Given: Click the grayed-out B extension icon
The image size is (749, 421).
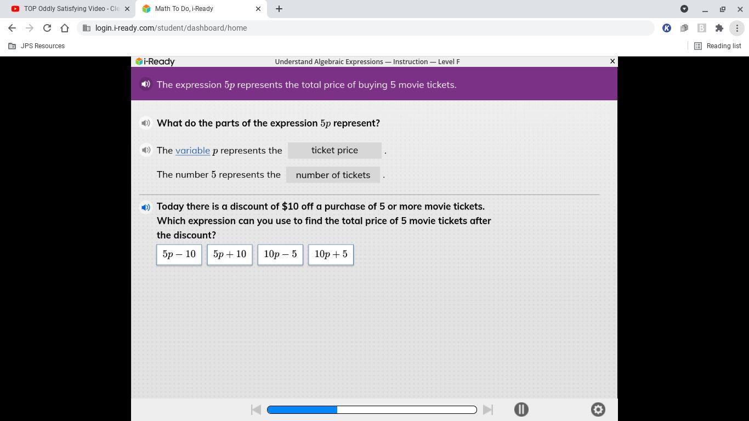Looking at the screenshot, I should pos(702,28).
